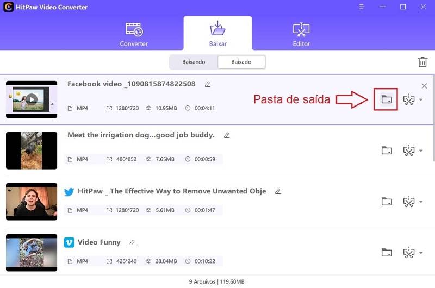Rename Facebook video with the pencil icon

tap(208, 84)
